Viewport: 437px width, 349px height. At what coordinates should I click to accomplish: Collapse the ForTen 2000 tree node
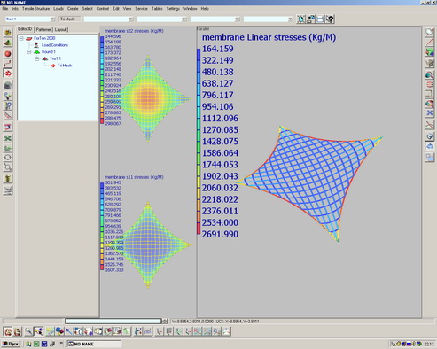tap(21, 38)
